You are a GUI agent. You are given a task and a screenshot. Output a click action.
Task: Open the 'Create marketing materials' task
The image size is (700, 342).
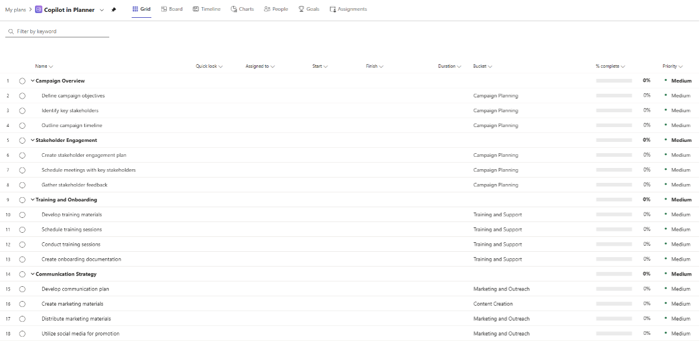[x=72, y=304]
